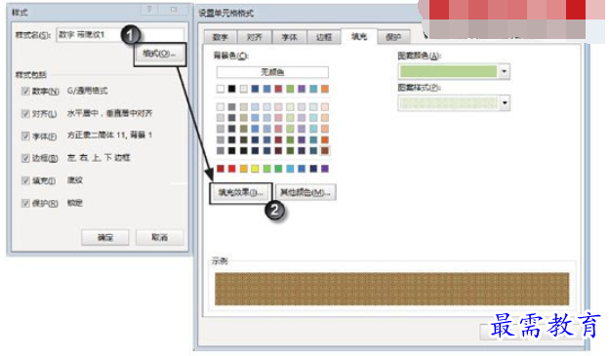Viewport: 609px width, 356px height.
Task: Pick bright red in the standard colors row
Action: pos(232,169)
